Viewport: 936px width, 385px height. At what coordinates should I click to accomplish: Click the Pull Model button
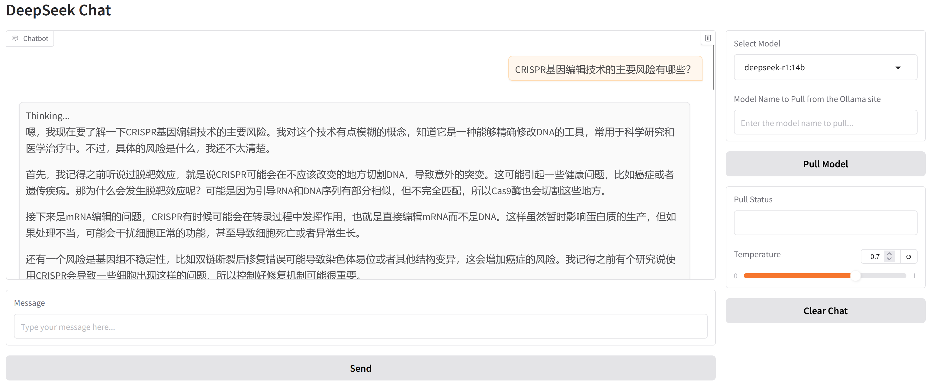pyautogui.click(x=825, y=164)
